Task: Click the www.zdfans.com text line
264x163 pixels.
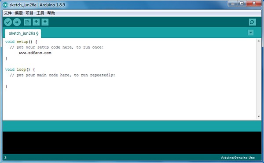Action: (x=35, y=53)
